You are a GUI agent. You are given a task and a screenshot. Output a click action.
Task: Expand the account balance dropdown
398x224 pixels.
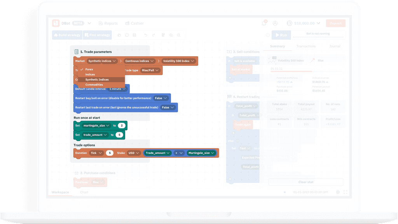coord(318,23)
